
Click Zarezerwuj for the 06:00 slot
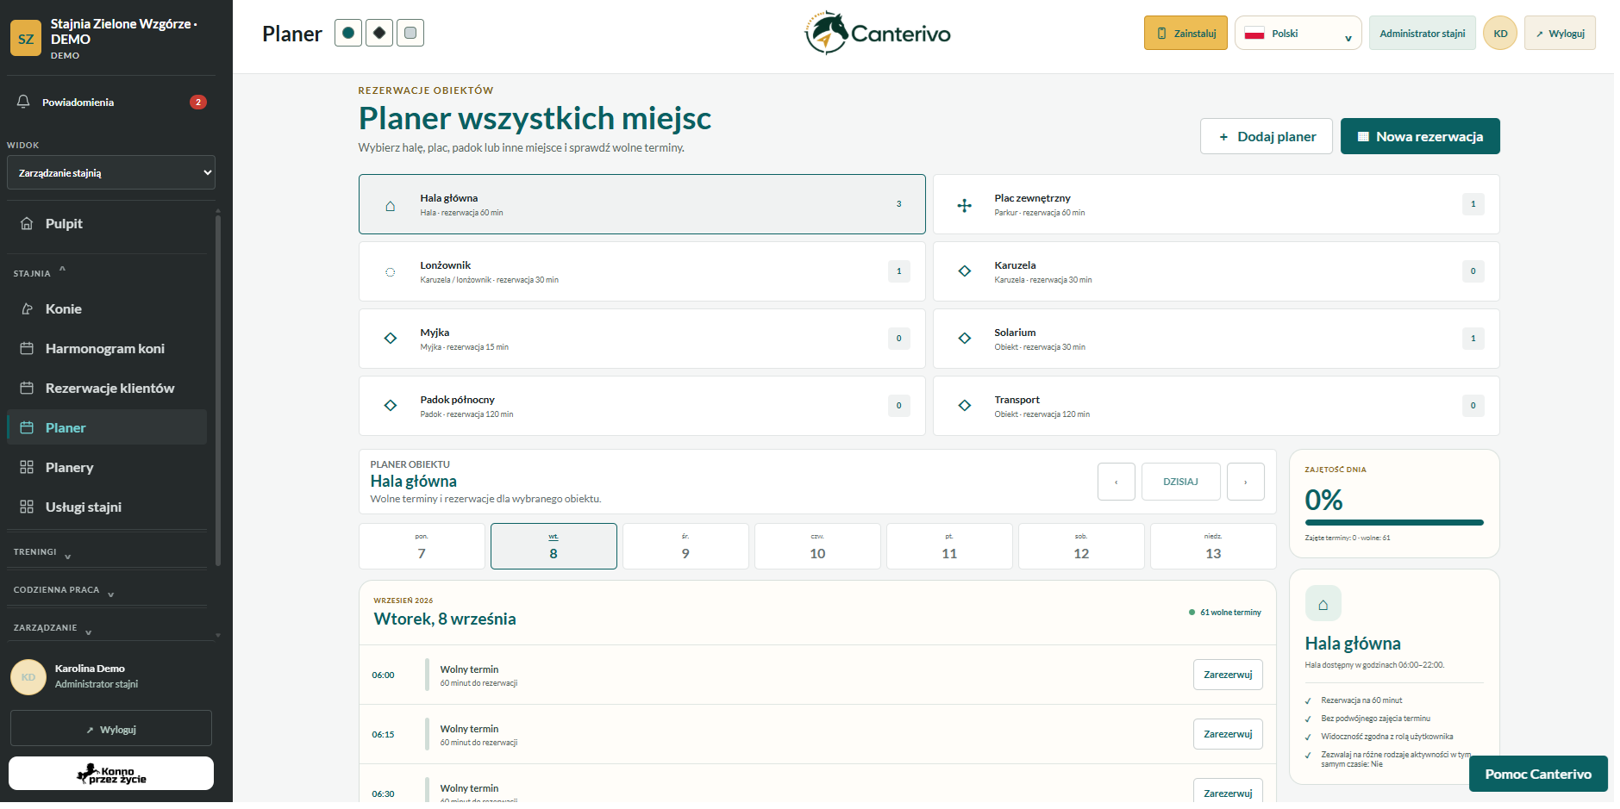pos(1228,675)
